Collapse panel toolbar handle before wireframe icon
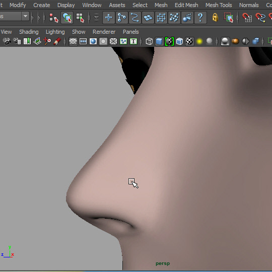This screenshot has height=272, width=272. [x=141, y=41]
